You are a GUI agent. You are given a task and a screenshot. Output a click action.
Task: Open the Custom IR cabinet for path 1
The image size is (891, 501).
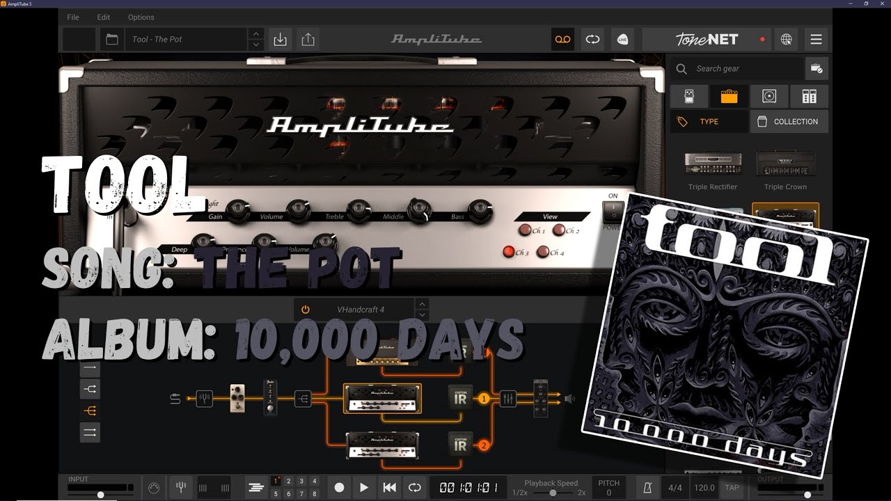[460, 398]
